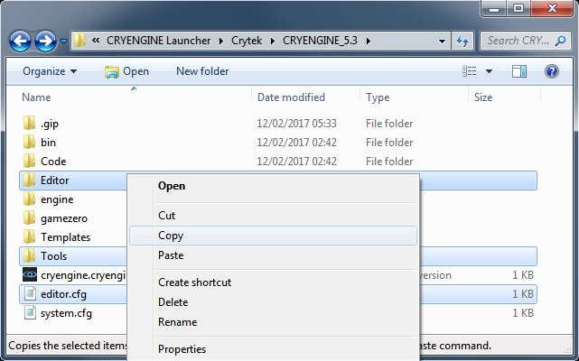Click the Refresh button
Image resolution: width=579 pixels, height=361 pixels.
point(462,41)
